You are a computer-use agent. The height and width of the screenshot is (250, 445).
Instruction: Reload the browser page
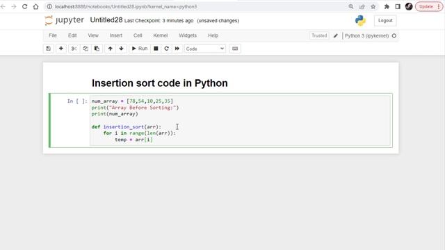pos(25,6)
